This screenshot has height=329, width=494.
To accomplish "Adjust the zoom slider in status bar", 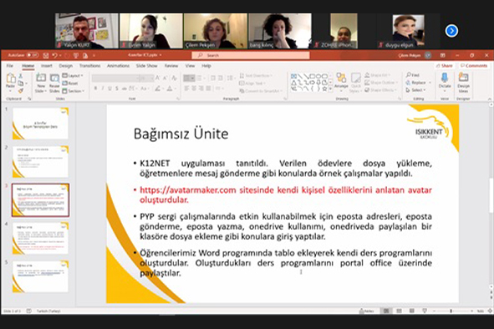I will 451,311.
